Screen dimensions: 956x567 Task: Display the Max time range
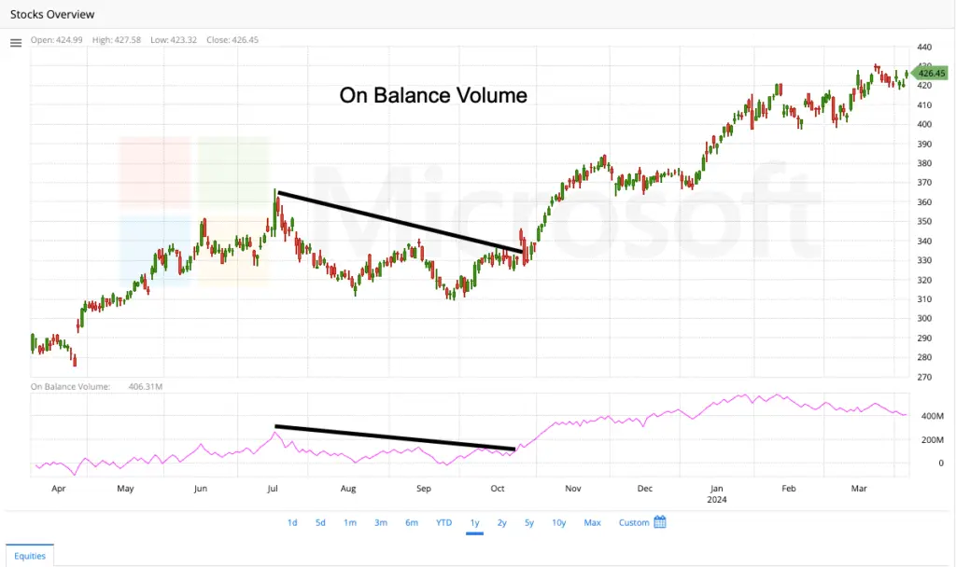click(592, 522)
